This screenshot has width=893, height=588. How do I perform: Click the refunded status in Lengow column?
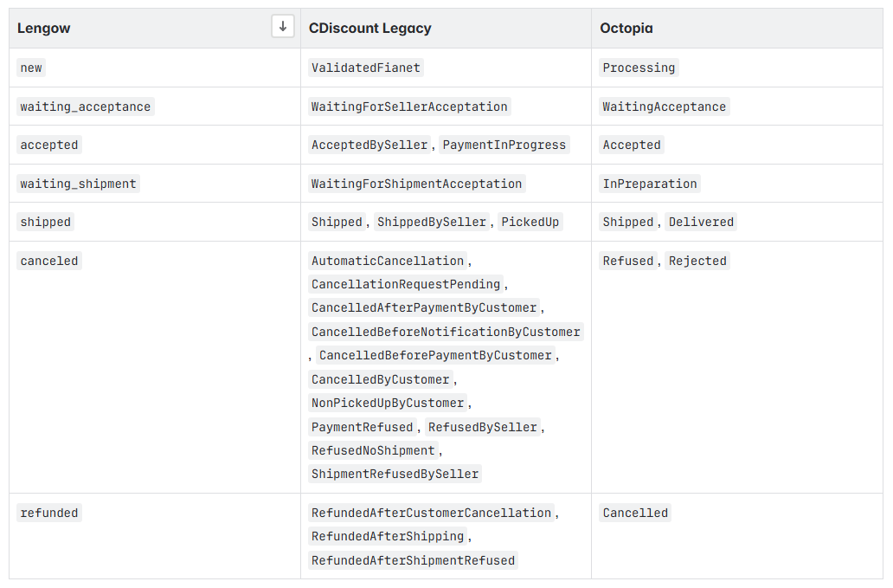tap(49, 513)
